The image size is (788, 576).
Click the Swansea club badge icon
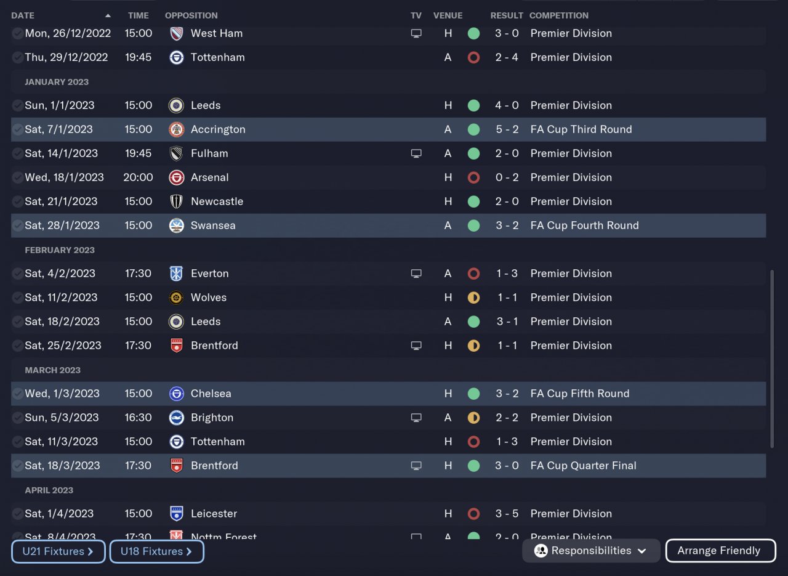[x=176, y=225]
